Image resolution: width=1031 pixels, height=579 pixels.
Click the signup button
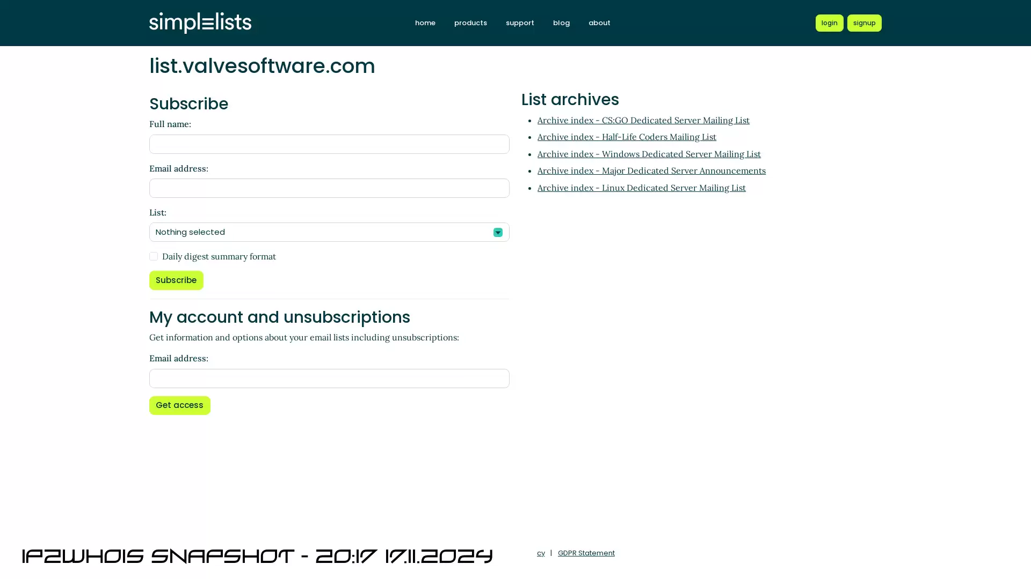coord(864,23)
